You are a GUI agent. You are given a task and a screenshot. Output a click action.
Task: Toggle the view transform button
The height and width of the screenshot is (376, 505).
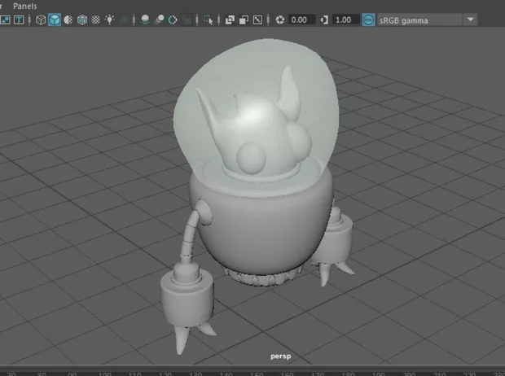pos(369,20)
